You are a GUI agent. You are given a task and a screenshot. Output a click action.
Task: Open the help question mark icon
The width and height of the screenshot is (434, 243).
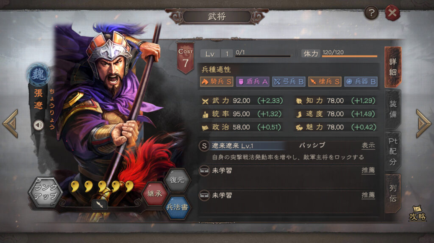371,12
